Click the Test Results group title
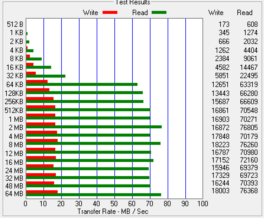Viewport: 264px width, 218px height. click(132, 2)
